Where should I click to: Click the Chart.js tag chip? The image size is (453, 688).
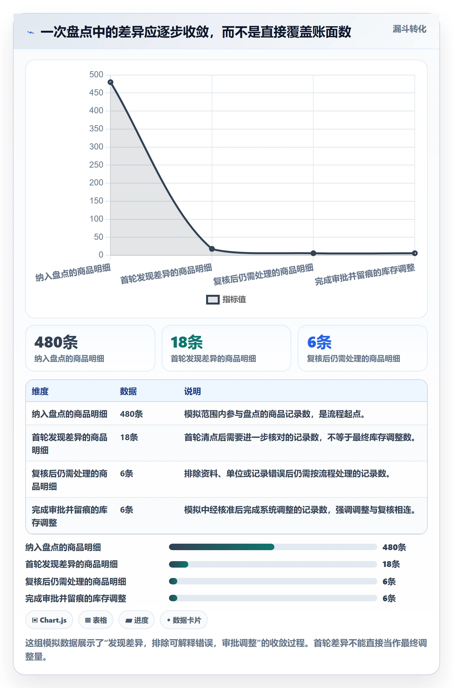point(49,620)
